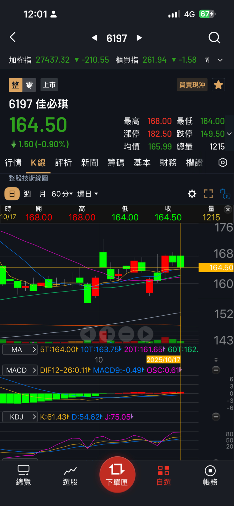Open the 帳務 account tab
The height and width of the screenshot is (506, 234).
coord(210,475)
